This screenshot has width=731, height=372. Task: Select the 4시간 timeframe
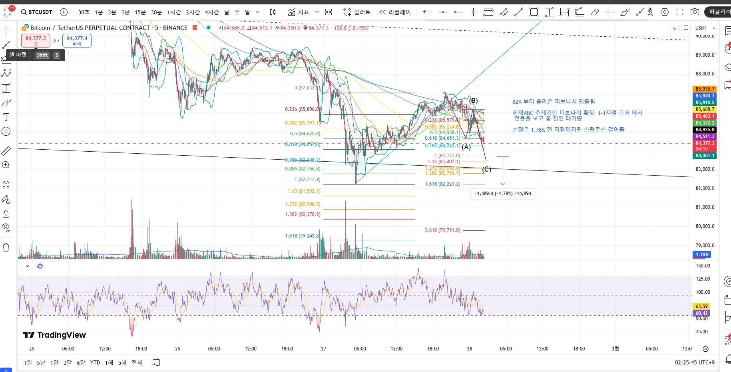[212, 12]
